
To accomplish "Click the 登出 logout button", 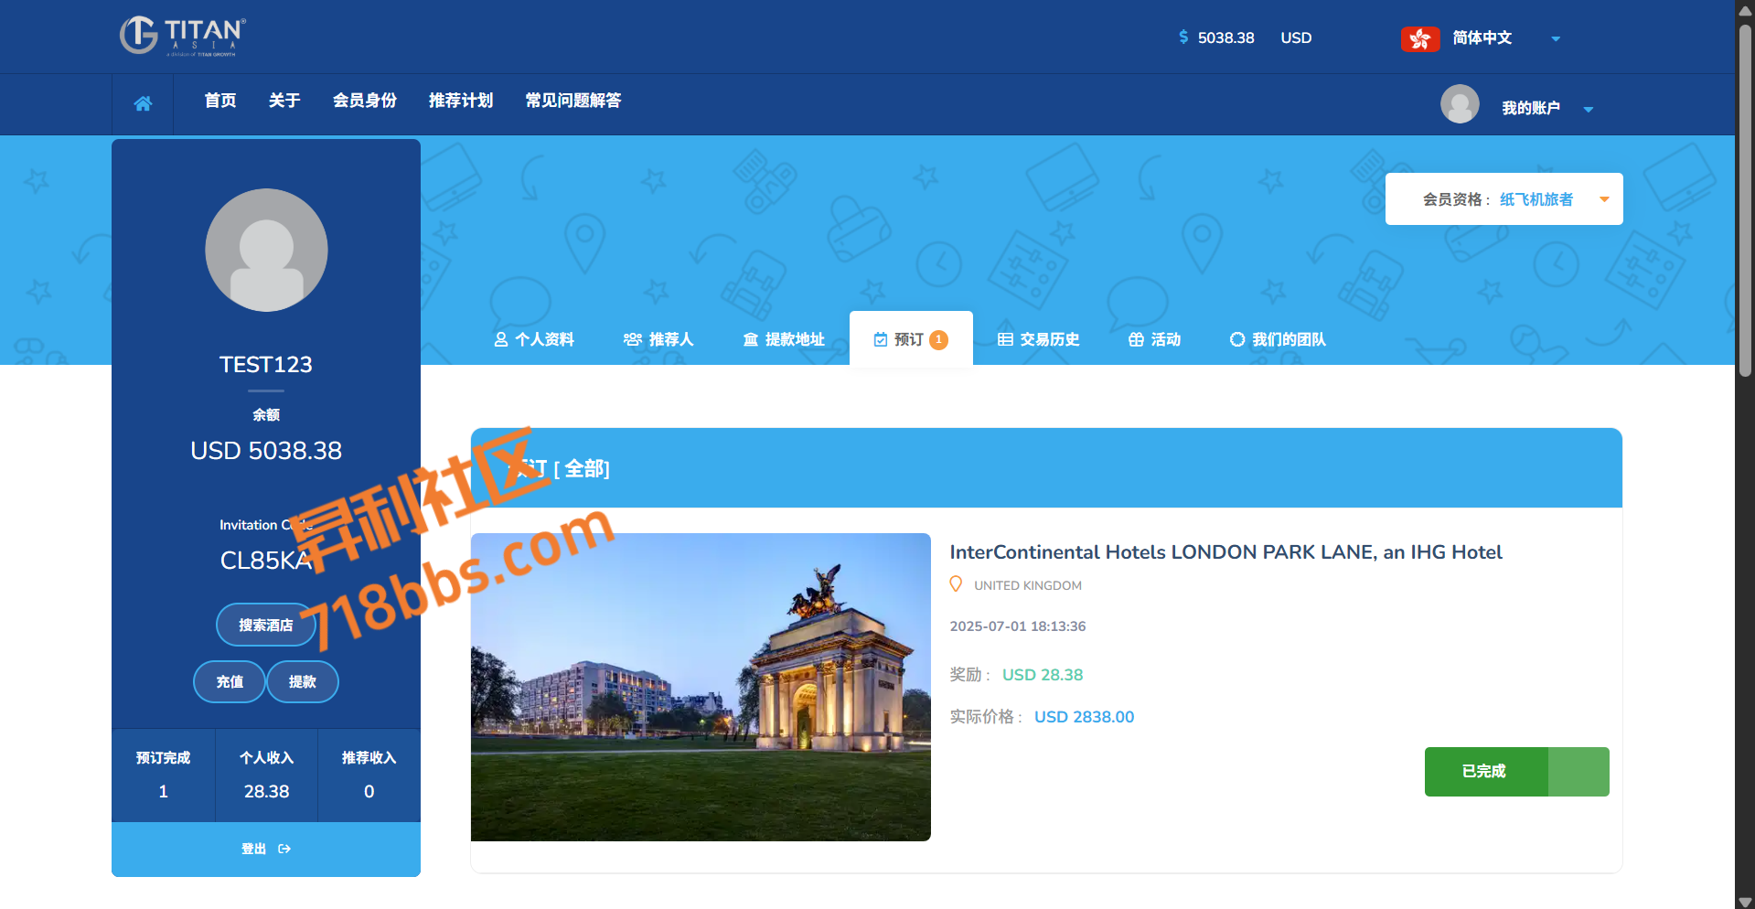I will tap(266, 850).
